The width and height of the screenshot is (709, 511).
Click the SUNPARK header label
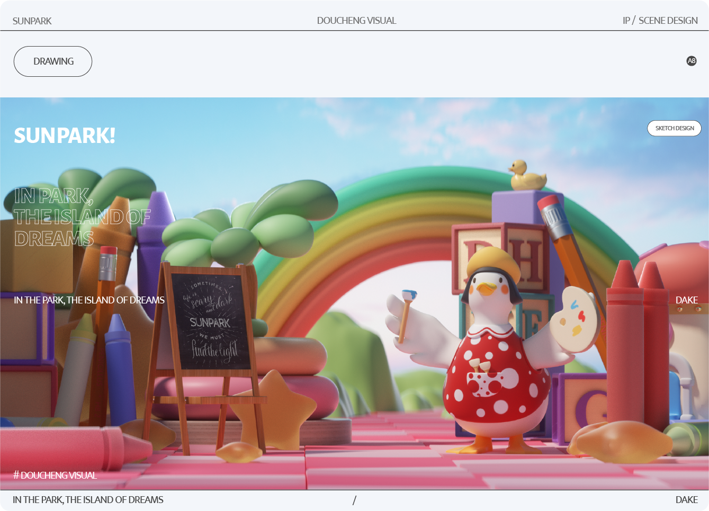pos(32,21)
